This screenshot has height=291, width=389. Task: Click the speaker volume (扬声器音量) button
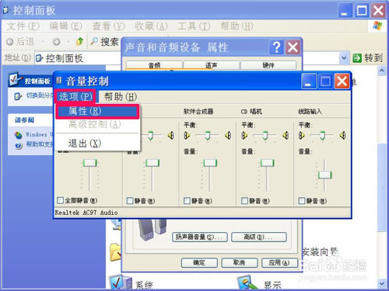click(x=200, y=237)
